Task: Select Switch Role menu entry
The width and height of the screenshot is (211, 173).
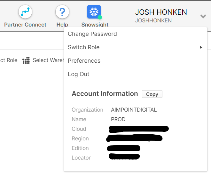Action: (x=136, y=47)
